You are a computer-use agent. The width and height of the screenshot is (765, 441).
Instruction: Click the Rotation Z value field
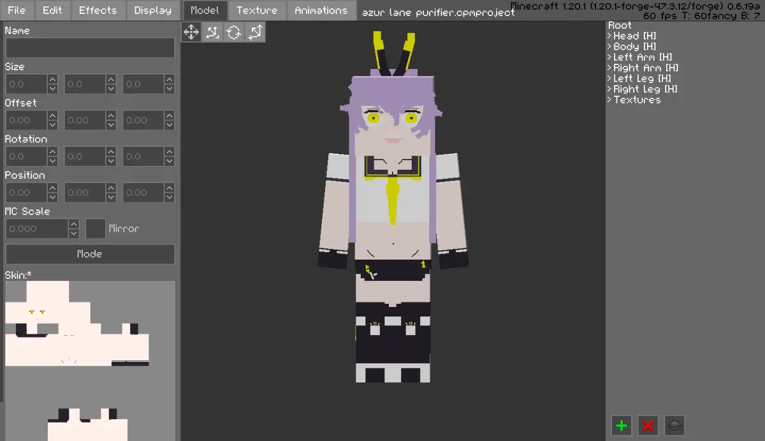point(143,156)
